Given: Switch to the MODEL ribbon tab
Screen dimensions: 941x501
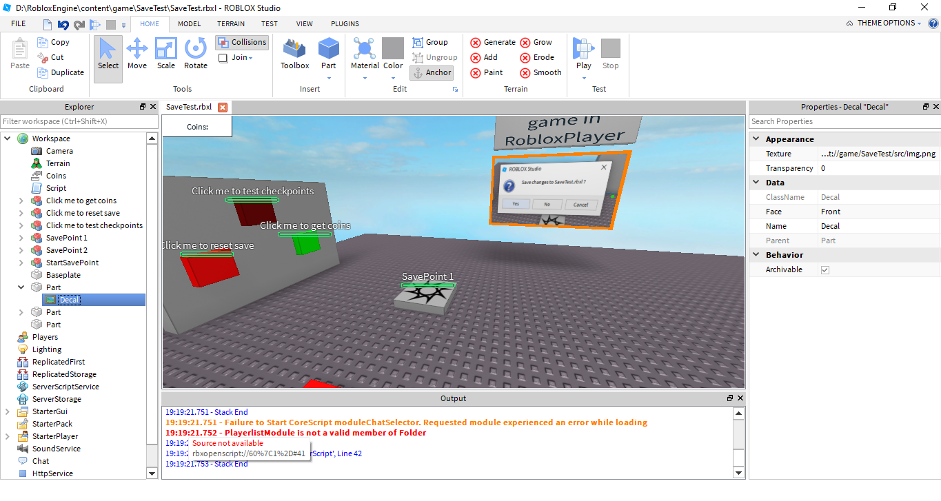Looking at the screenshot, I should click(x=189, y=23).
